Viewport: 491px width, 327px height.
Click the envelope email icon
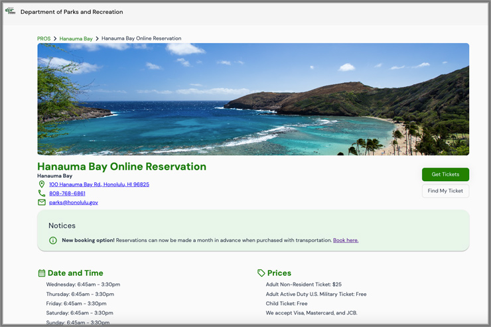click(x=42, y=202)
